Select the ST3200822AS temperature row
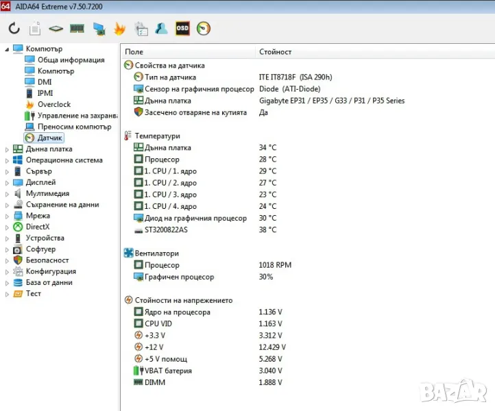Screen dimensions: 495x411 (x=165, y=229)
